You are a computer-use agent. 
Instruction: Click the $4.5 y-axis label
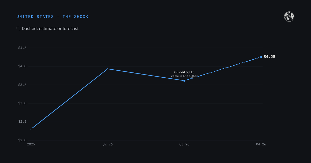pos(22,48)
